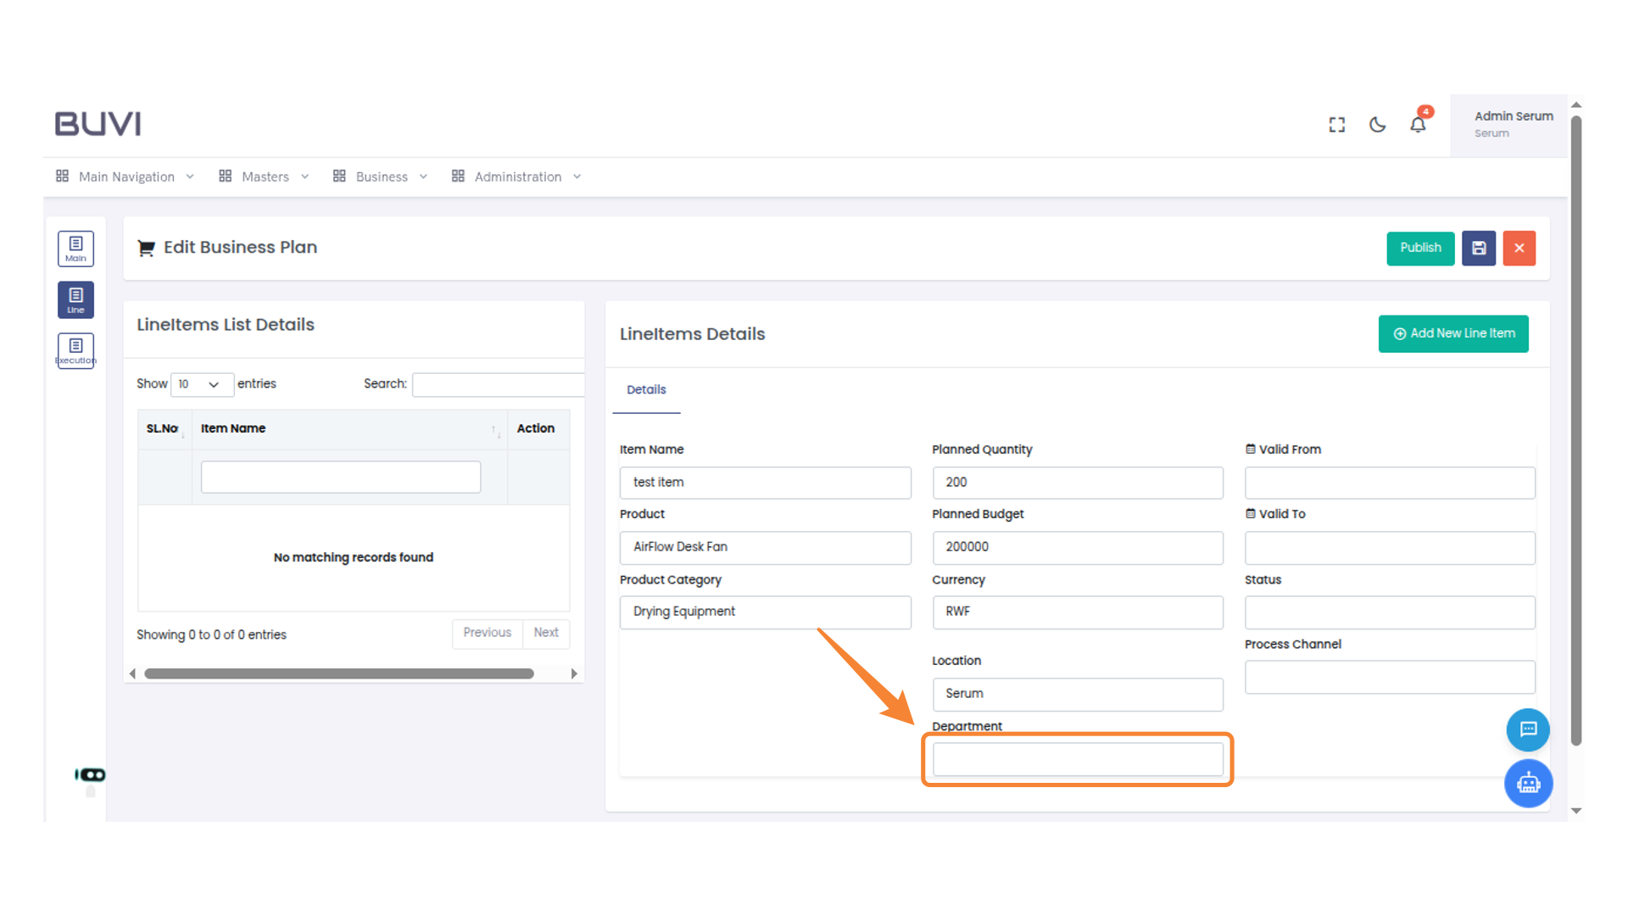Expand the Administration menu
This screenshot has width=1628, height=916.
(x=517, y=176)
